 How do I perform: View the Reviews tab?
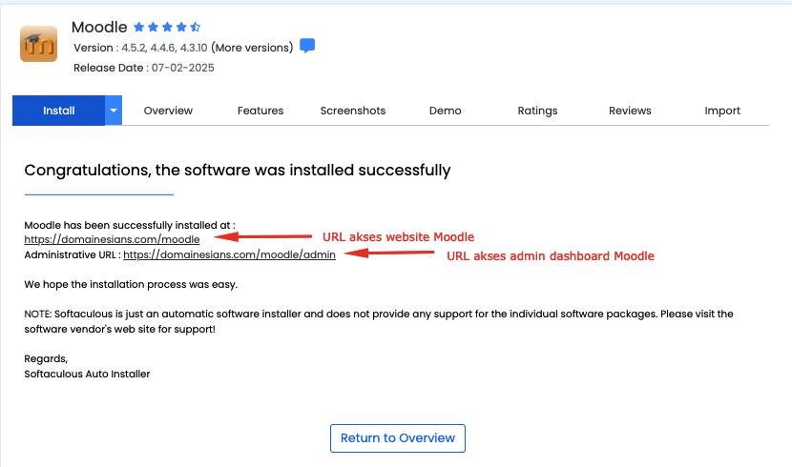pyautogui.click(x=630, y=111)
